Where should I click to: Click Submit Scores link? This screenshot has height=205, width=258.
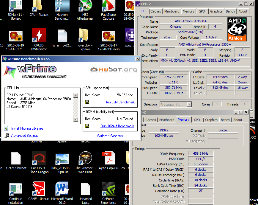(x=110, y=136)
